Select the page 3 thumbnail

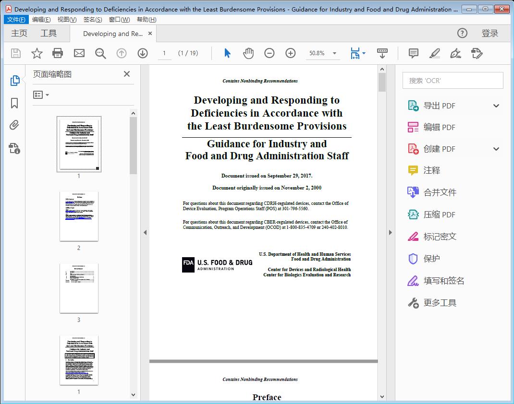point(78,288)
